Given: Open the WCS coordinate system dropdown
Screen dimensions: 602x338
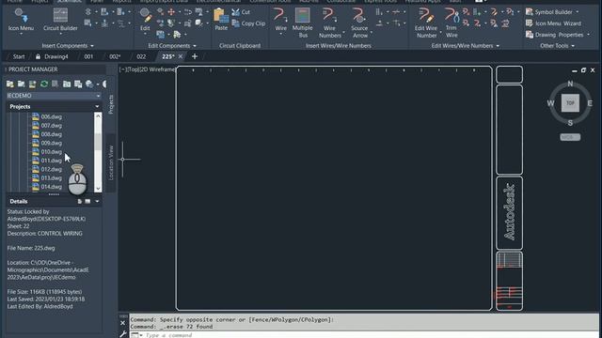Looking at the screenshot, I should pos(570,137).
